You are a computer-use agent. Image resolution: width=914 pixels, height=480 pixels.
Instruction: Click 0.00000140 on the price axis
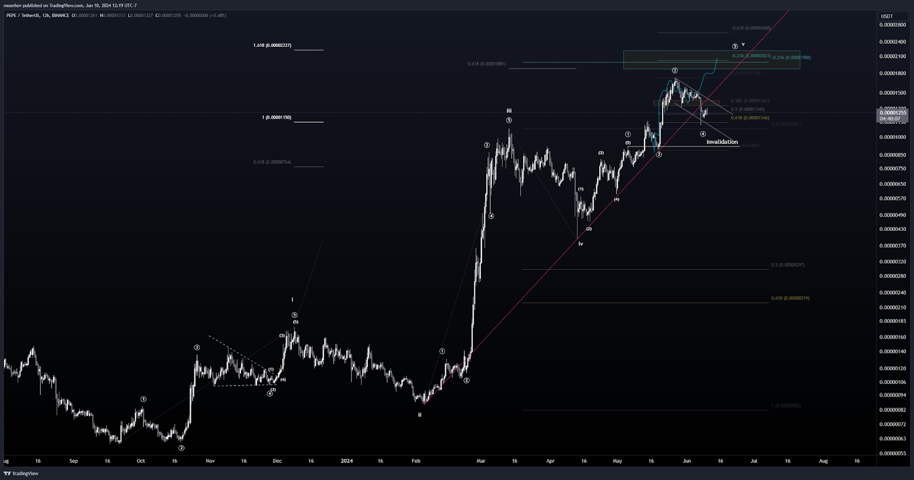893,351
